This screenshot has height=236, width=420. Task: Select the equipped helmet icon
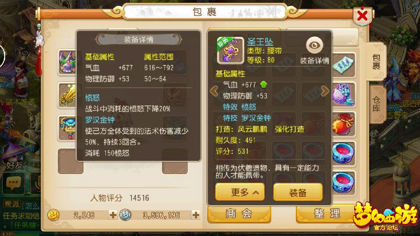[67, 62]
